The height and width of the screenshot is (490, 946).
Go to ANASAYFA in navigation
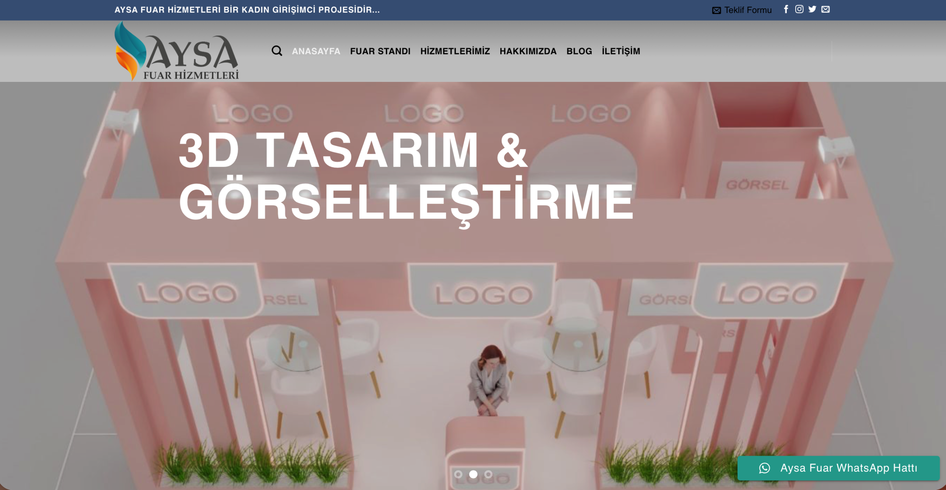pyautogui.click(x=316, y=51)
